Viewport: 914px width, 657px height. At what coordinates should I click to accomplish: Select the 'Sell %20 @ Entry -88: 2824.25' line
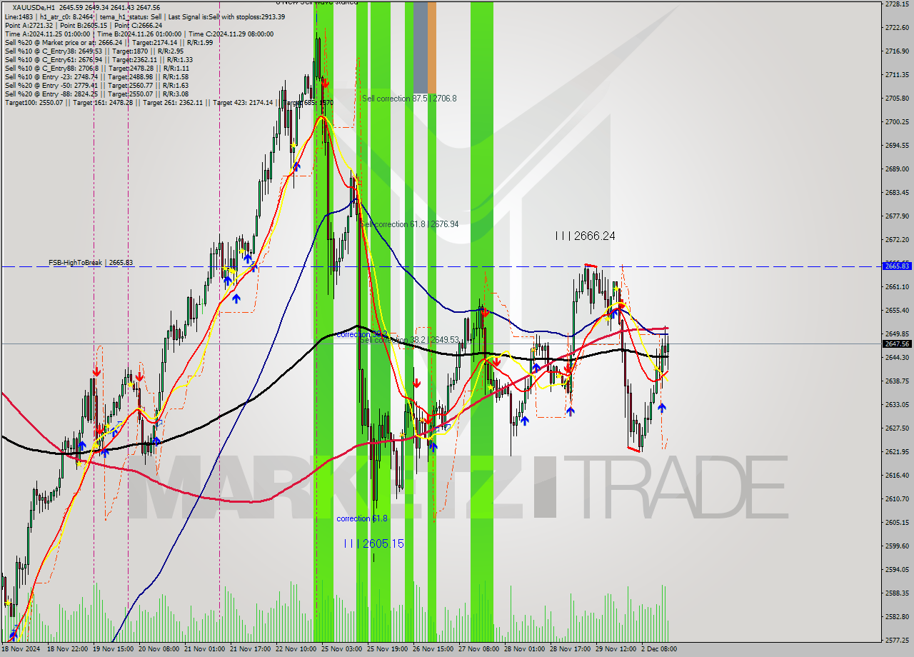tap(96, 94)
